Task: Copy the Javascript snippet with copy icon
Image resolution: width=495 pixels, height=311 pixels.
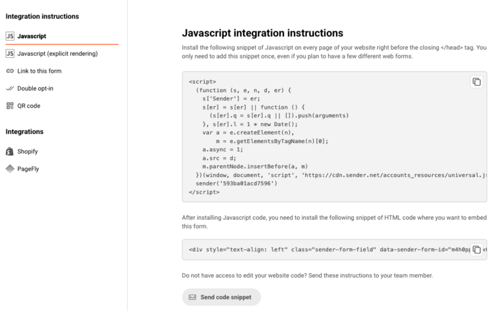Action: 476,82
